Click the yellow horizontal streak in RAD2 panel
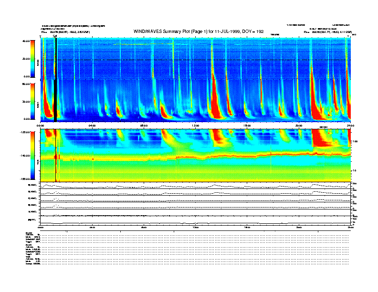 (143, 44)
